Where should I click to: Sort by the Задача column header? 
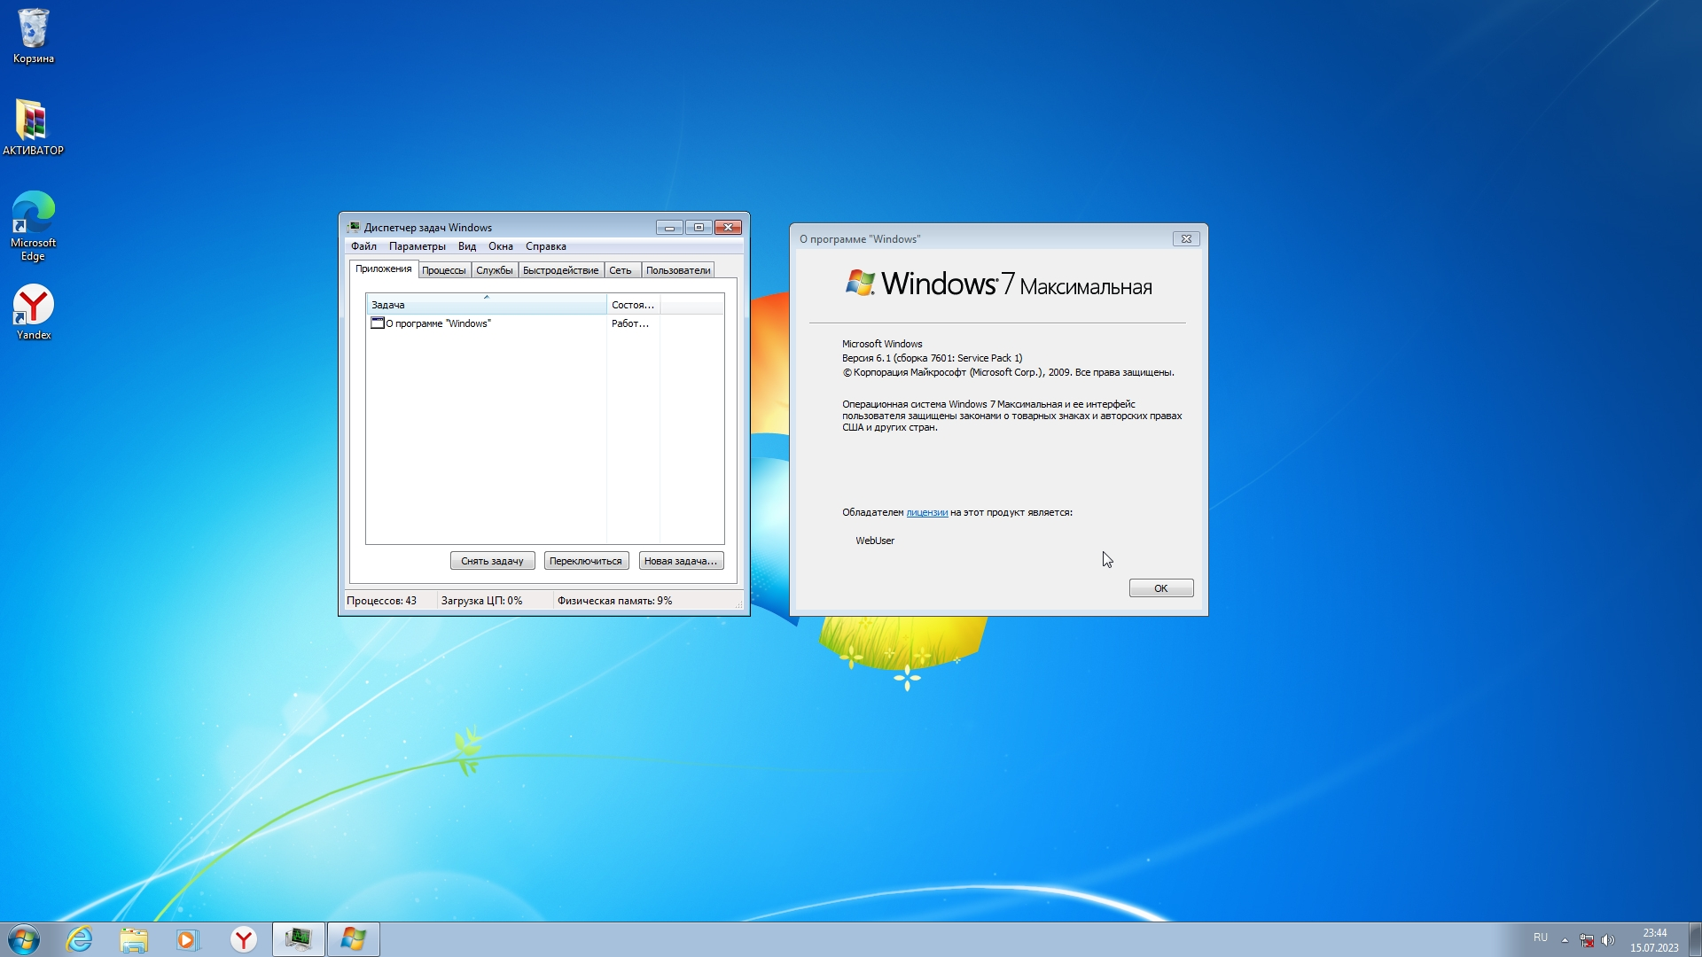[486, 305]
